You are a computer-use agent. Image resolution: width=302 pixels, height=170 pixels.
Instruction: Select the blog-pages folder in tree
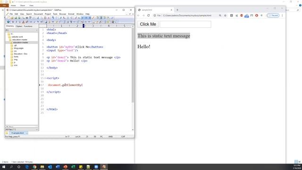pos(19,48)
